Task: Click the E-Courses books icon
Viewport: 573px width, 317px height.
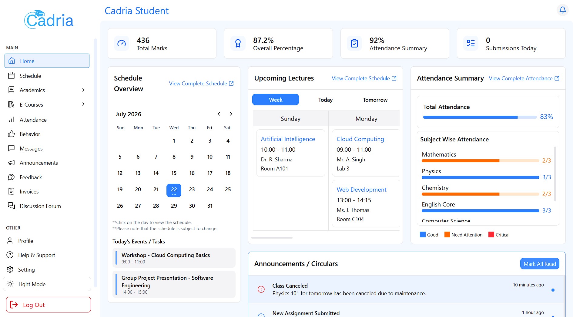Action: pos(11,104)
